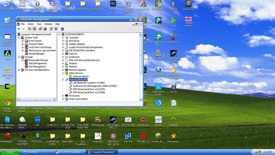Expand the Display adapters node
Viewport: 275px width, 155px height.
pyautogui.click(x=63, y=44)
